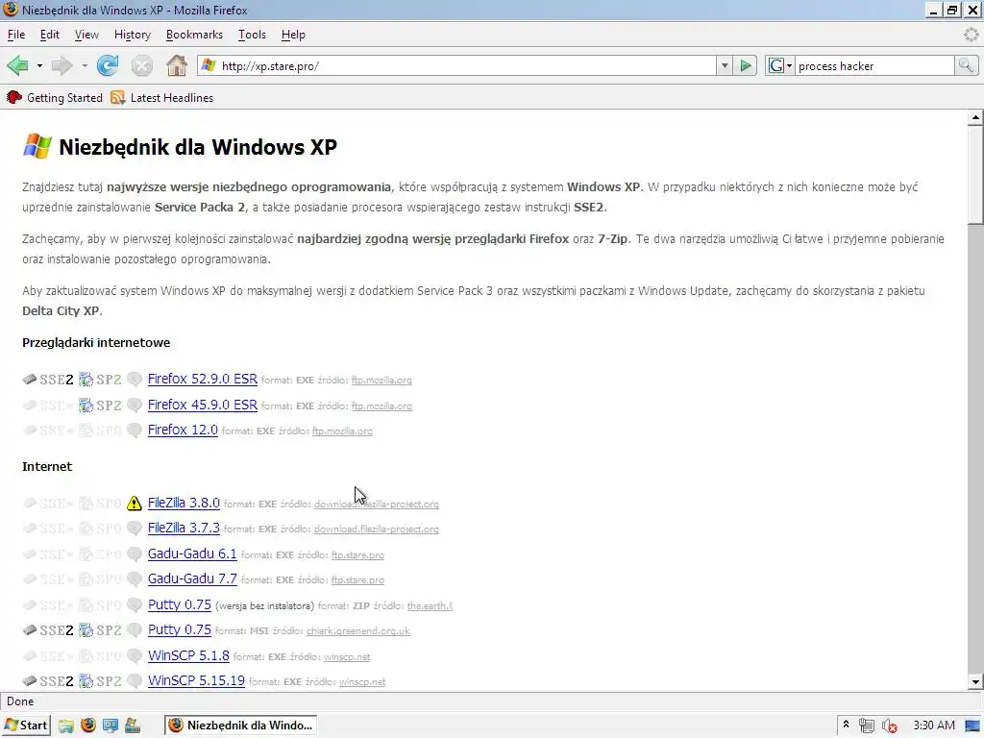
Task: Click the SP2 icon beside Firefox 45.9.0 ESR
Action: pos(100,405)
